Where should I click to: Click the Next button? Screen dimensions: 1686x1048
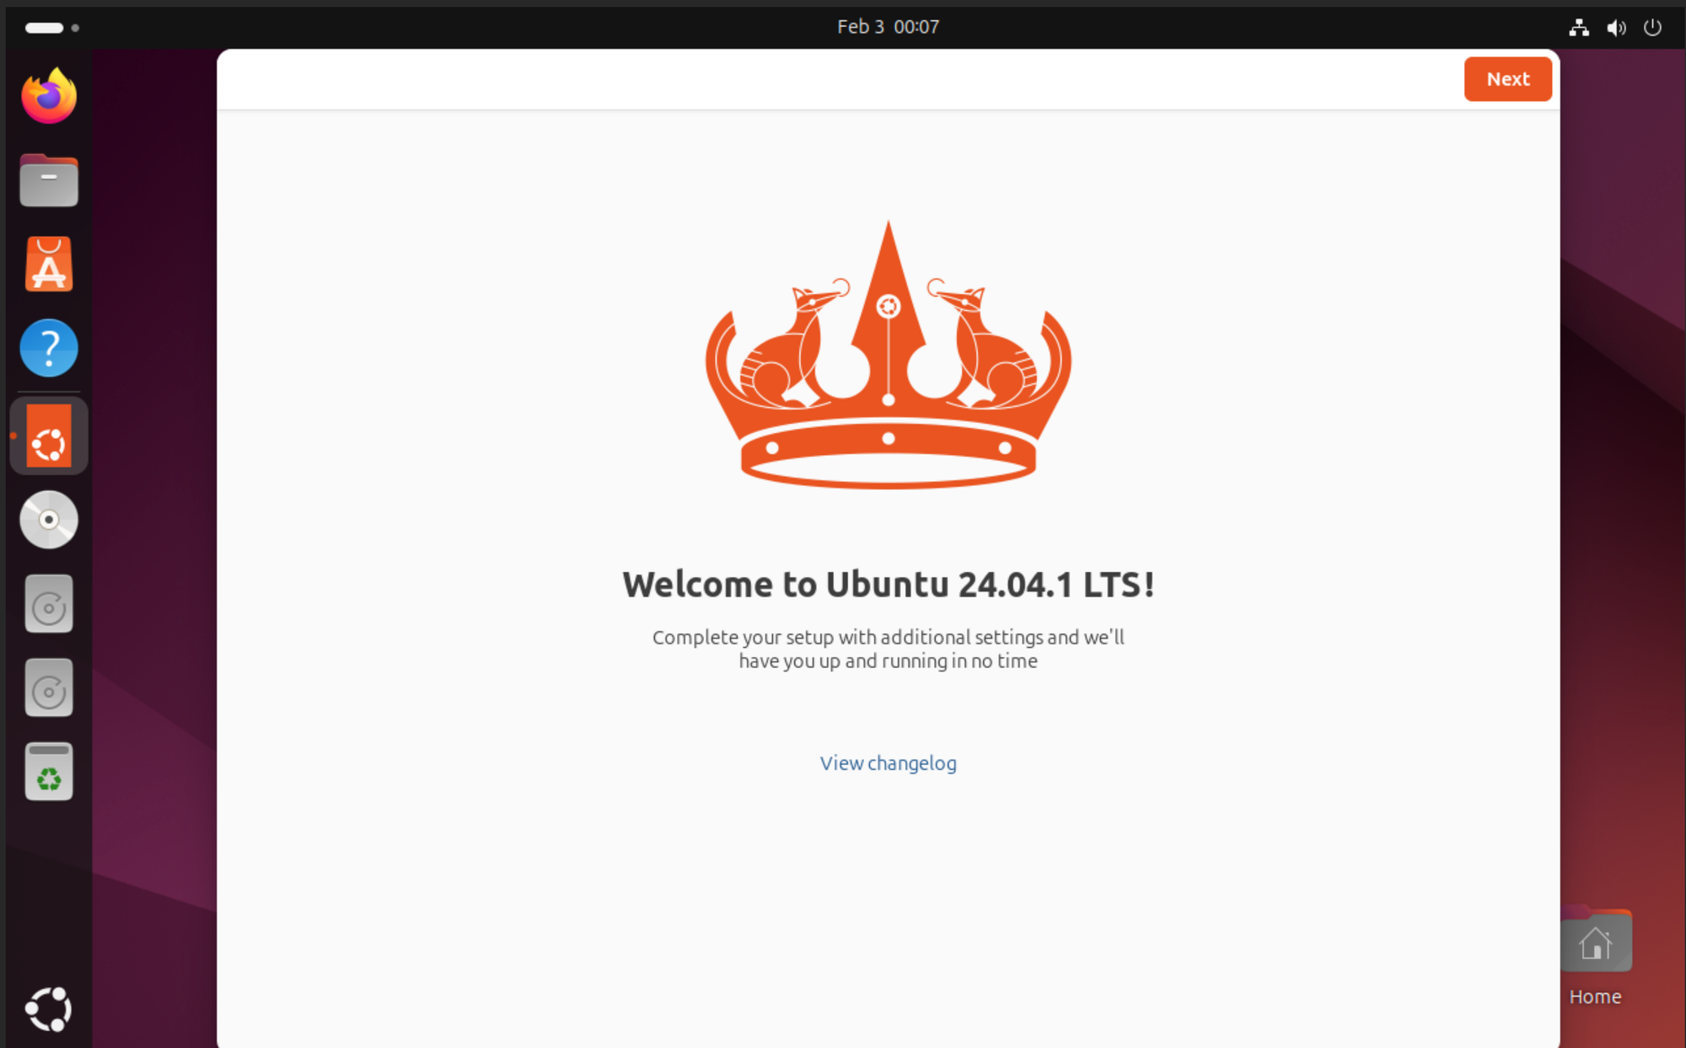1506,79
